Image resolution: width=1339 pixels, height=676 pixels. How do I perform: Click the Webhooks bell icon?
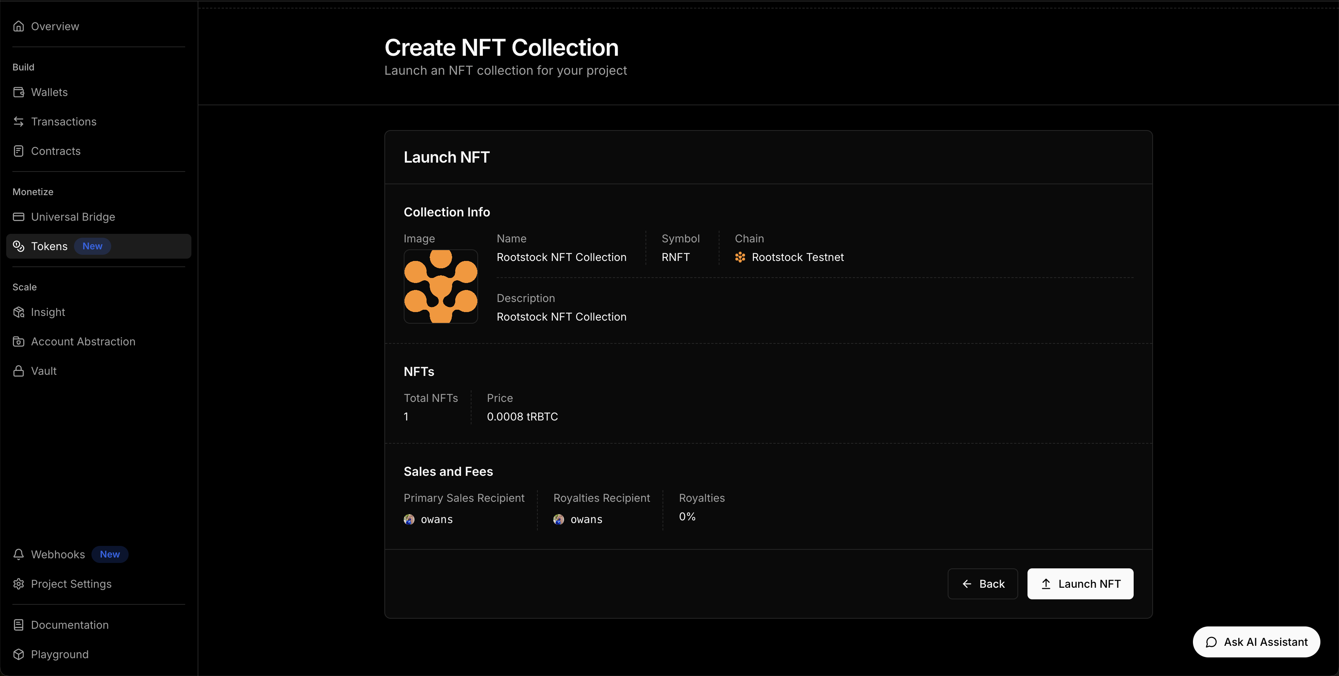tap(19, 554)
